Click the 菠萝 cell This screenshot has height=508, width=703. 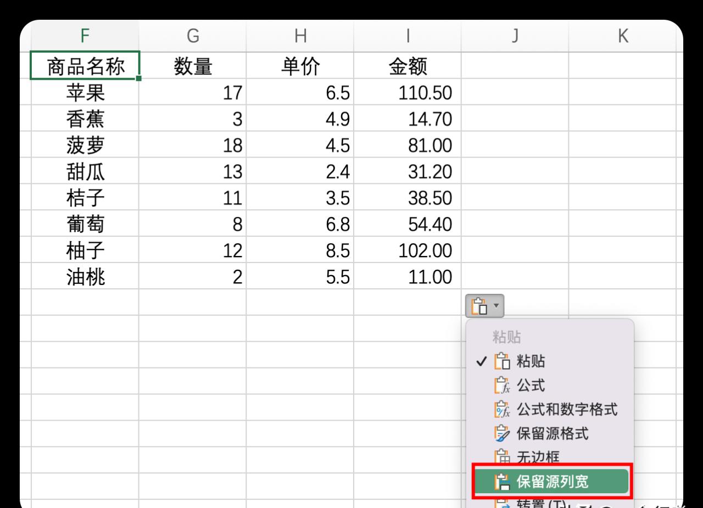(85, 146)
